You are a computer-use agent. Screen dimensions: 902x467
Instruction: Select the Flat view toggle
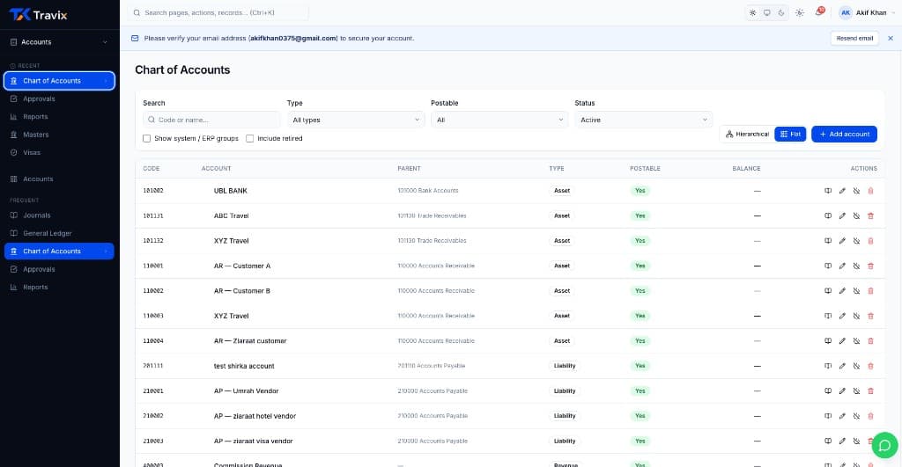tap(790, 135)
